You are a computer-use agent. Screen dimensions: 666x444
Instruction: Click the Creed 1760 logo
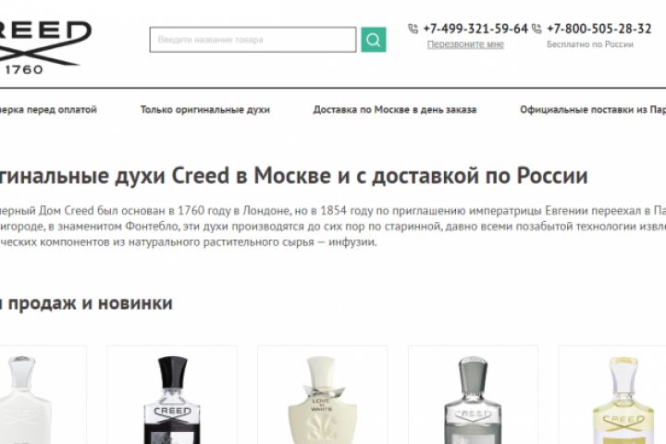(44, 47)
